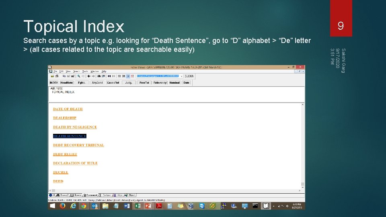Click the AnyCond button
This screenshot has height=217, width=386.
tap(97, 83)
